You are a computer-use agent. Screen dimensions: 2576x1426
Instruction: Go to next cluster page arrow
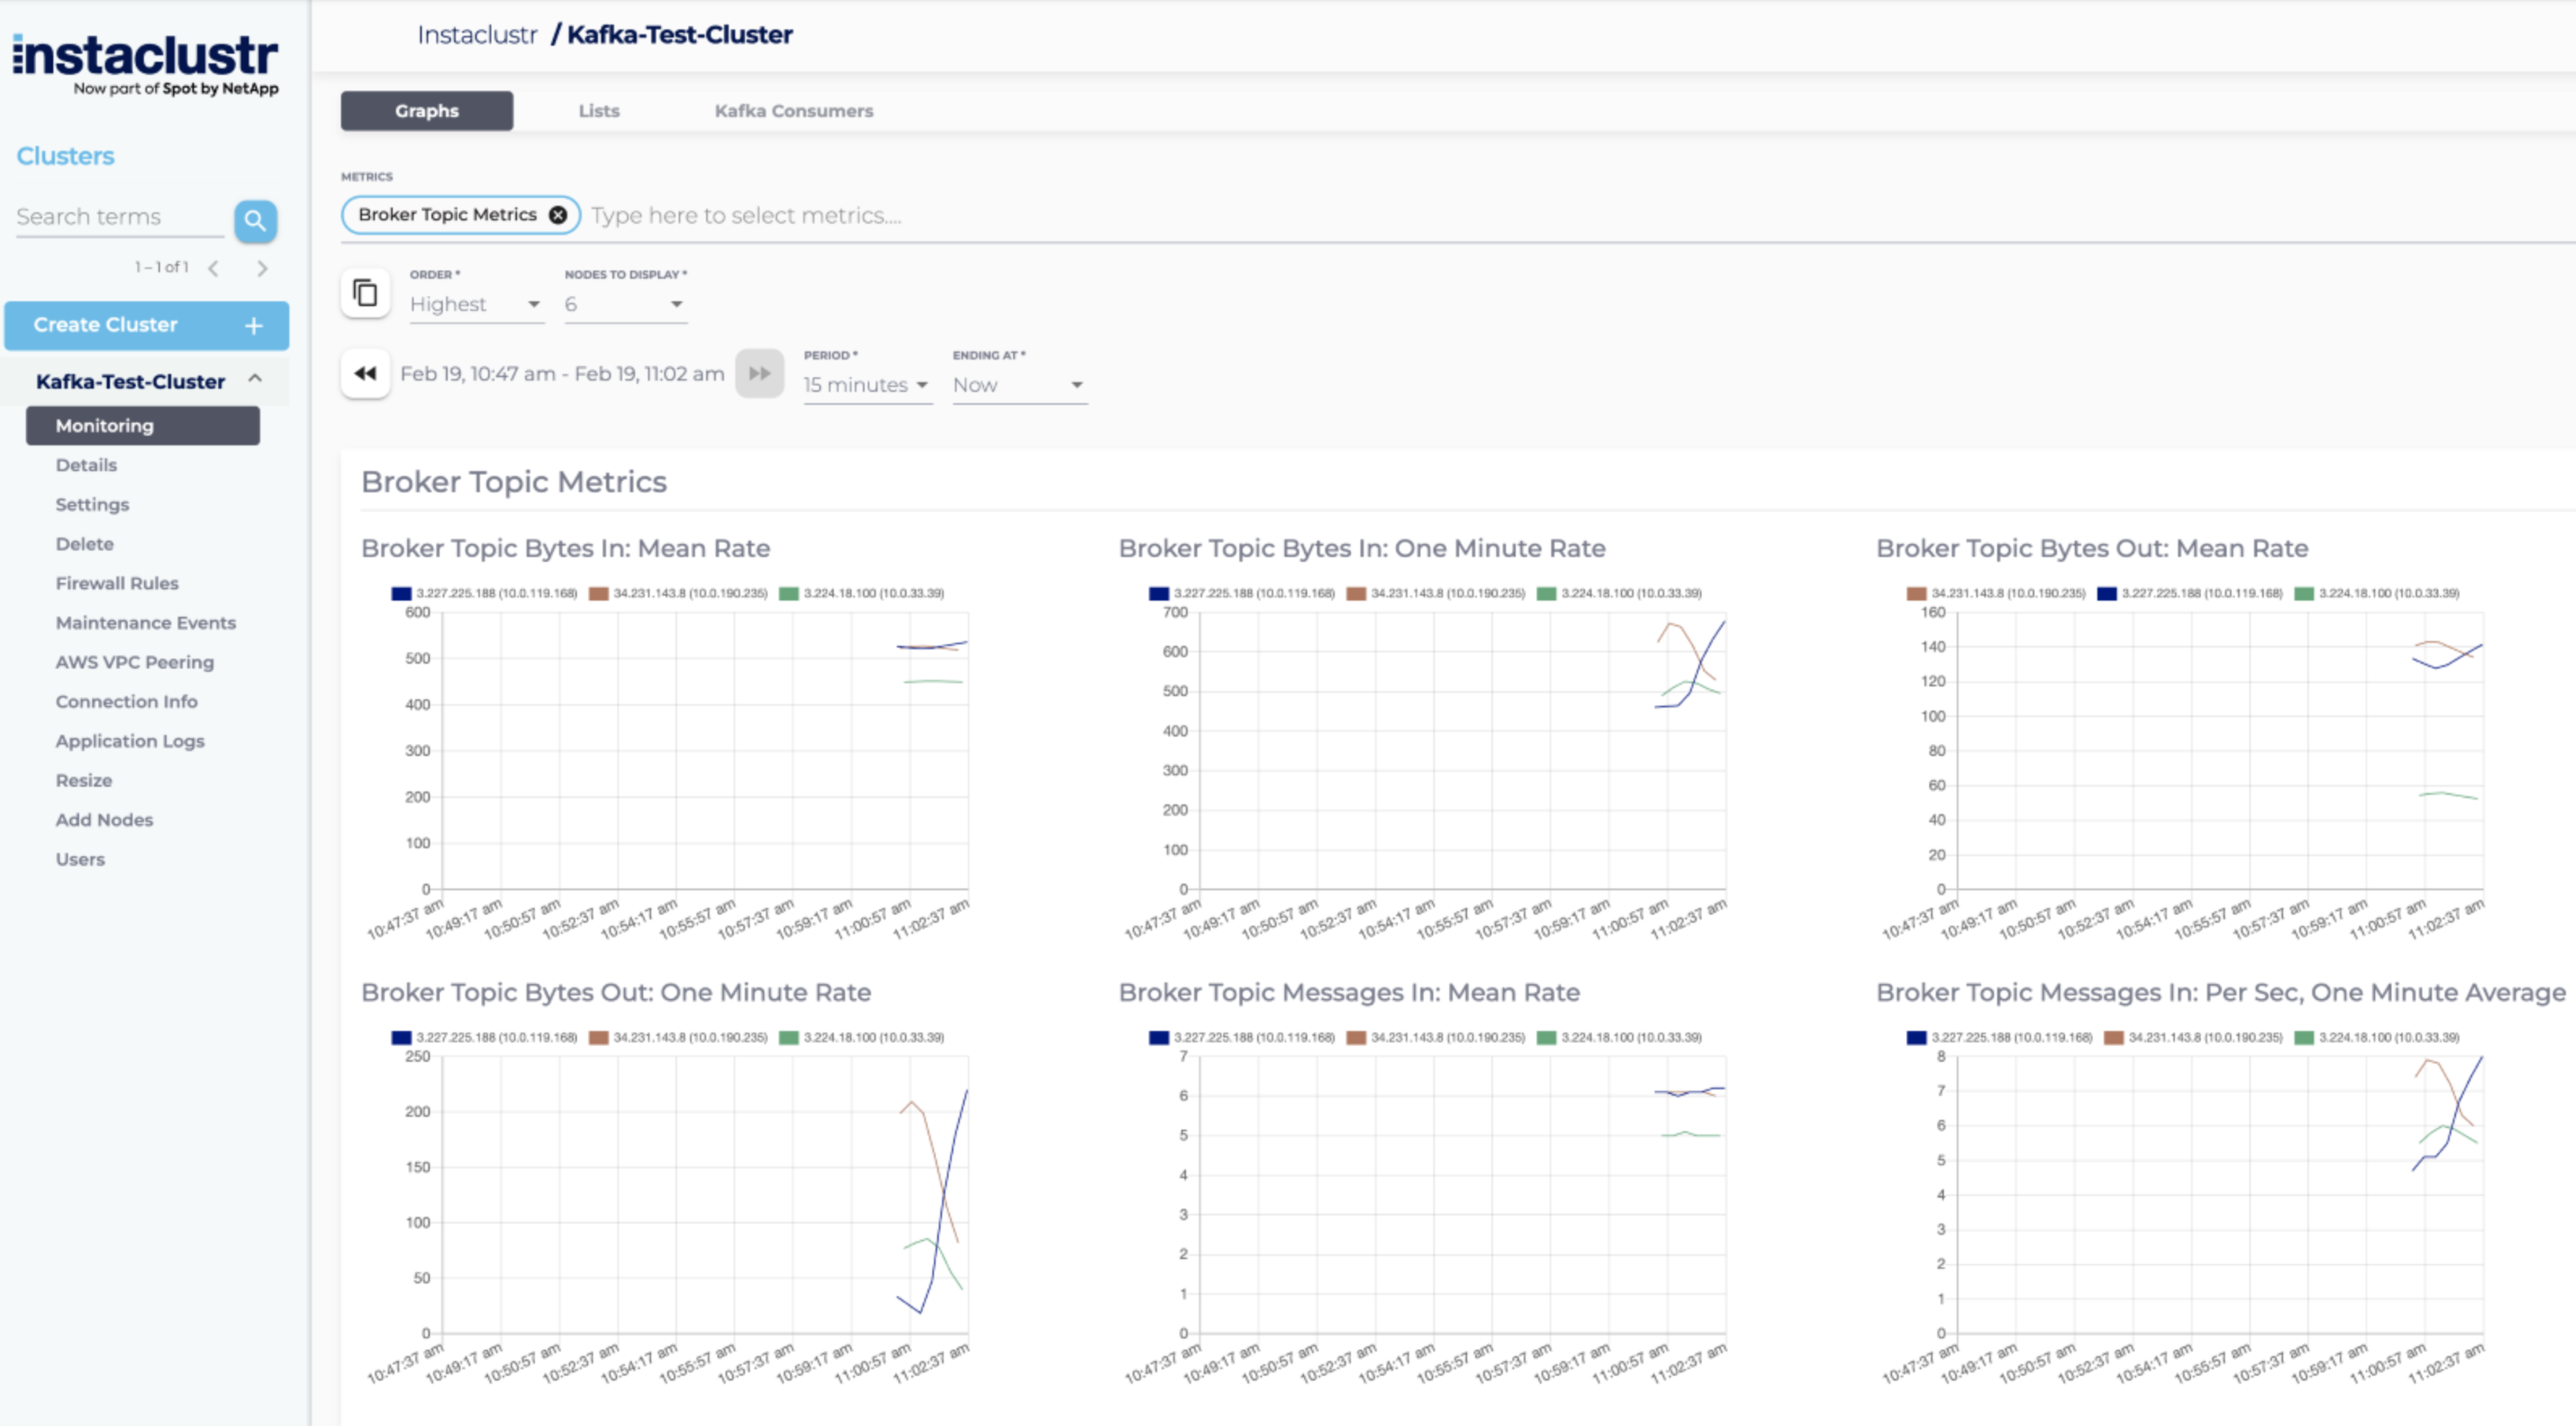click(x=262, y=268)
